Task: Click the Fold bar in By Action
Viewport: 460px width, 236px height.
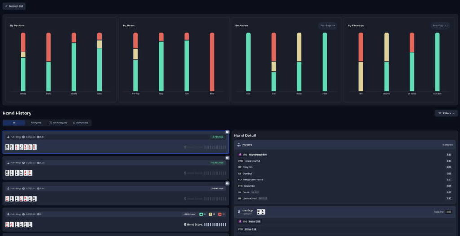Action: pos(248,62)
